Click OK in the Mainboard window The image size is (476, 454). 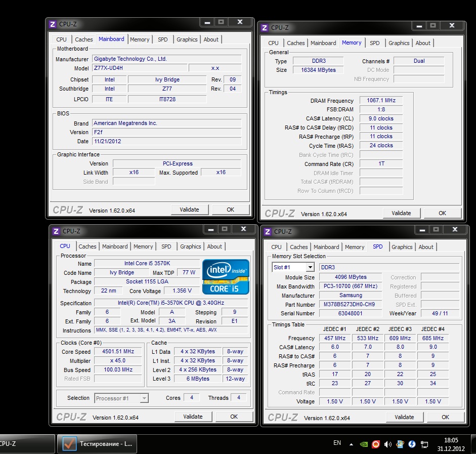pos(230,210)
